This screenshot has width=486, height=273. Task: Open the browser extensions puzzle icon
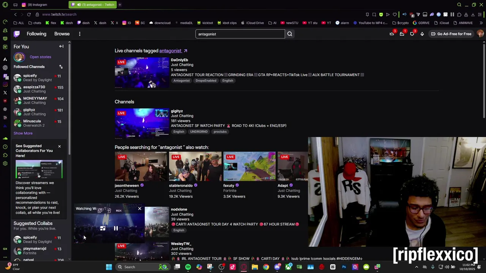[459, 14]
